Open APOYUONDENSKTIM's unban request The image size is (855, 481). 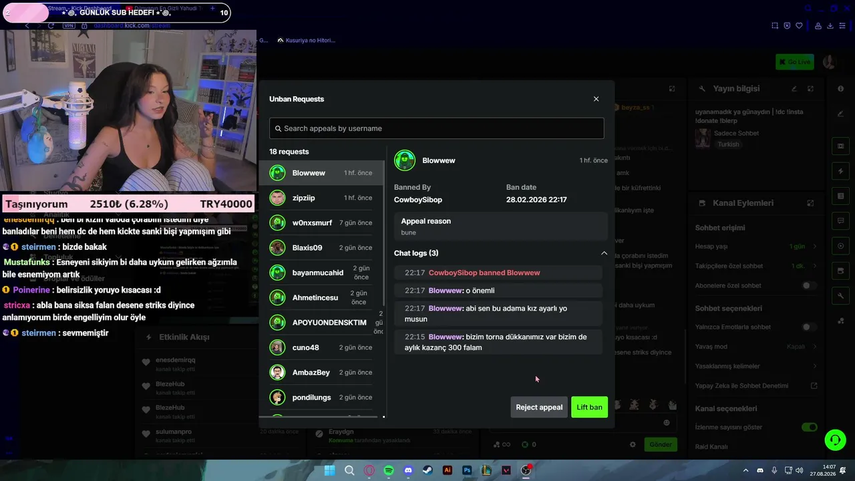tap(322, 323)
